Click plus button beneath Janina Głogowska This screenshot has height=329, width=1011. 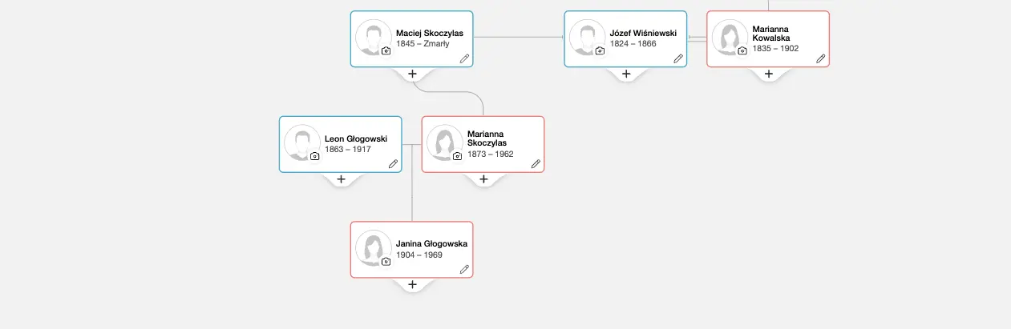click(x=412, y=284)
